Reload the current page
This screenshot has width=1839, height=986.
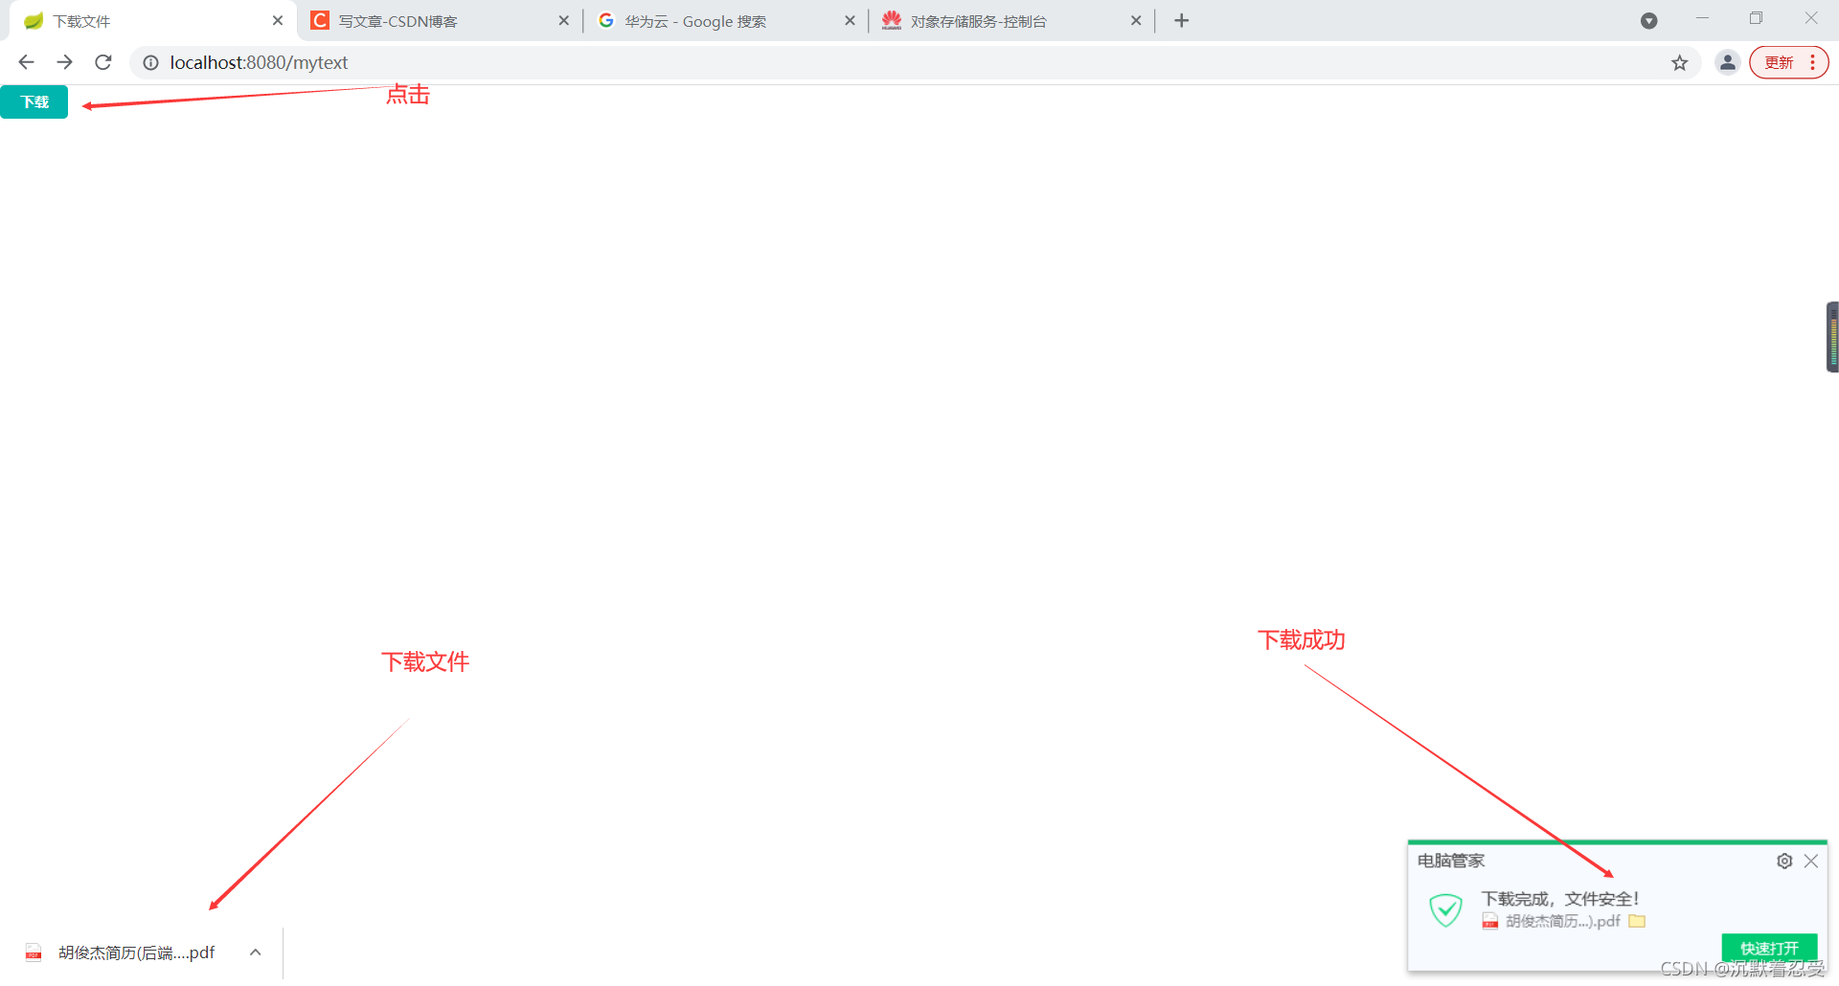point(103,62)
